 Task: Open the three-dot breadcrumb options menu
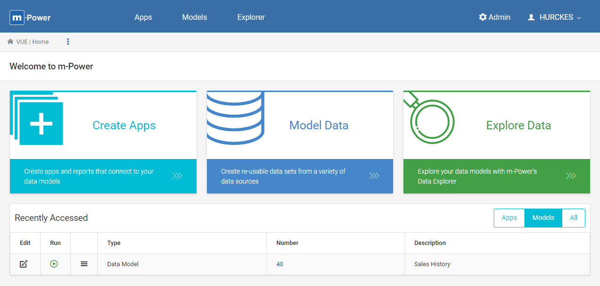coord(68,42)
